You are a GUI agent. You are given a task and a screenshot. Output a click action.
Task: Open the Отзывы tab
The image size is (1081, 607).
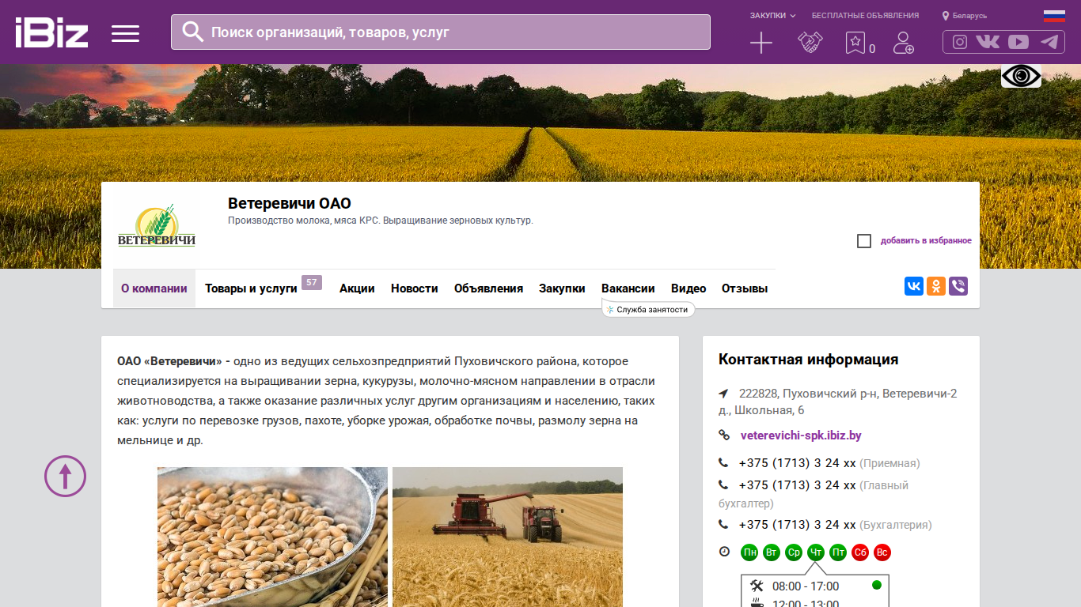tap(745, 288)
